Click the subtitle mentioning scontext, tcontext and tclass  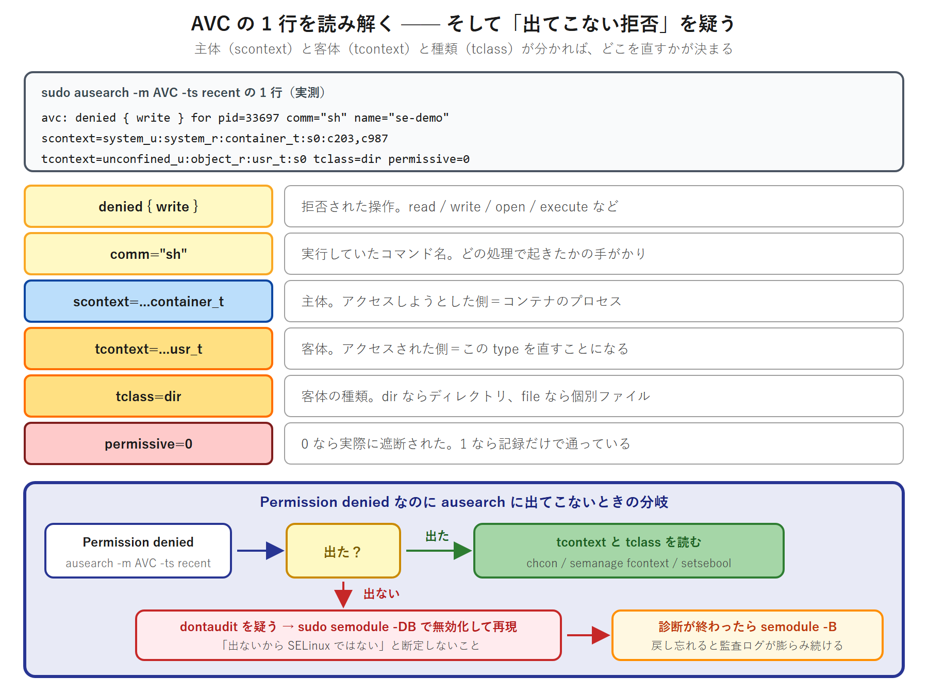pos(463,49)
